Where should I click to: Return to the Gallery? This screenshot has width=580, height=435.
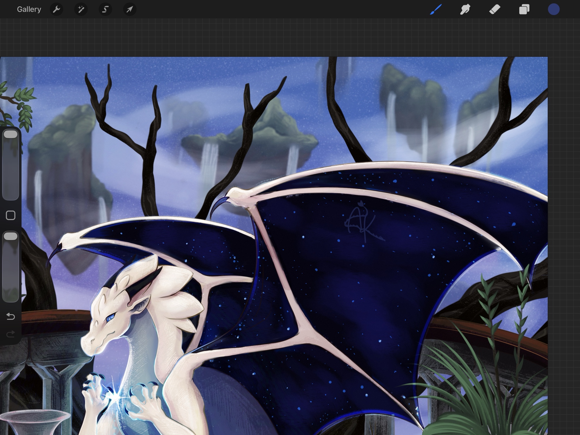(x=29, y=10)
